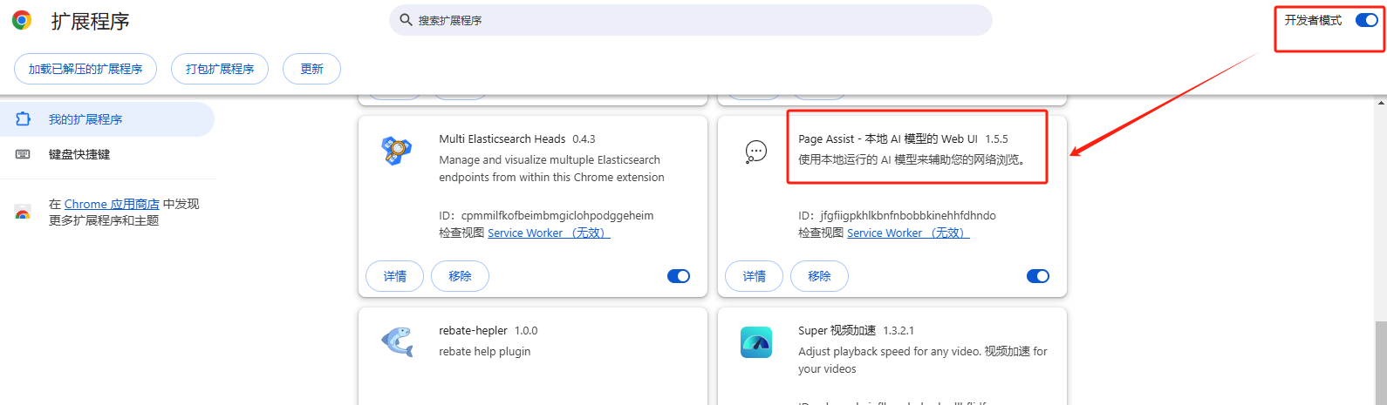Click 移除 for Page Assist
This screenshot has width=1387, height=405.
click(819, 276)
